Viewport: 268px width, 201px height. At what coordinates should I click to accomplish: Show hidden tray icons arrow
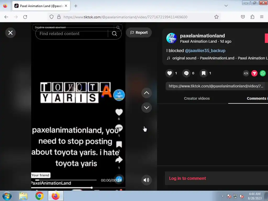tap(222, 196)
